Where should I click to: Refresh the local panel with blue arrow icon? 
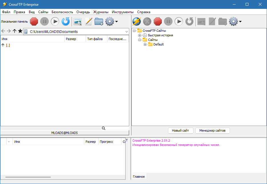(66, 21)
